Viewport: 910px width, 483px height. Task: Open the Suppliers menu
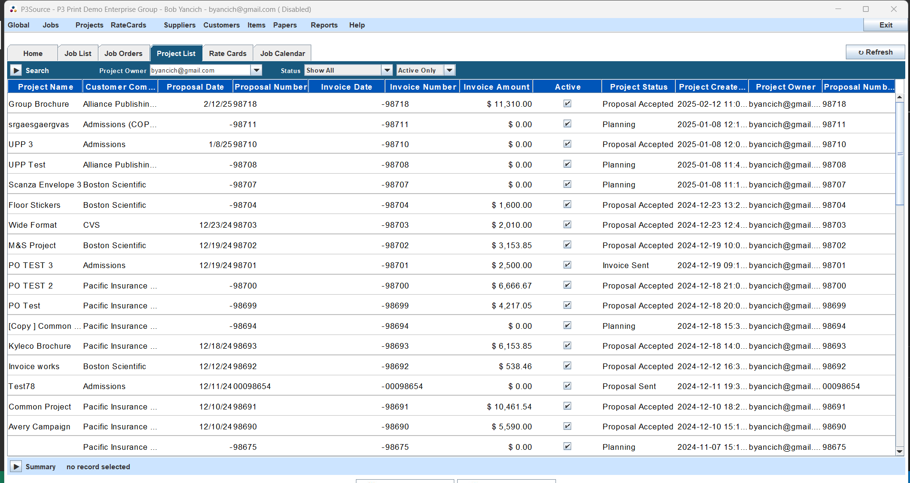(179, 25)
